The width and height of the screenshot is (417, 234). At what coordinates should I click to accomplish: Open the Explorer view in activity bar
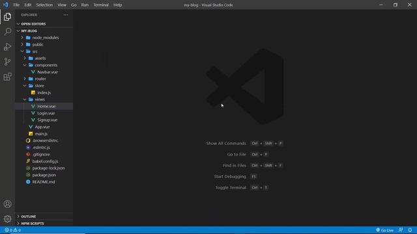click(x=7, y=17)
